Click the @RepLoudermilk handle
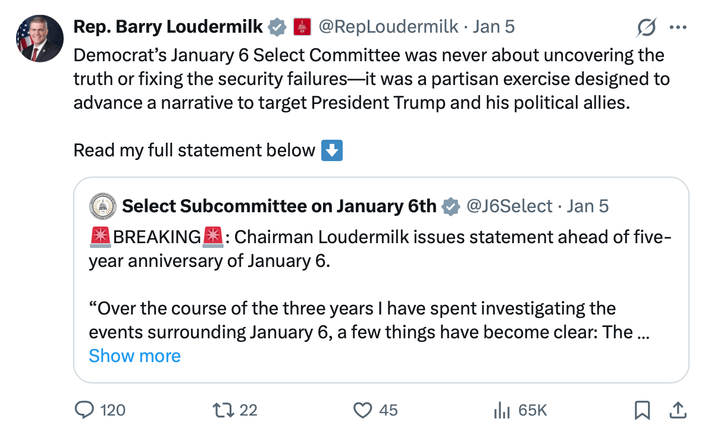 [x=389, y=27]
